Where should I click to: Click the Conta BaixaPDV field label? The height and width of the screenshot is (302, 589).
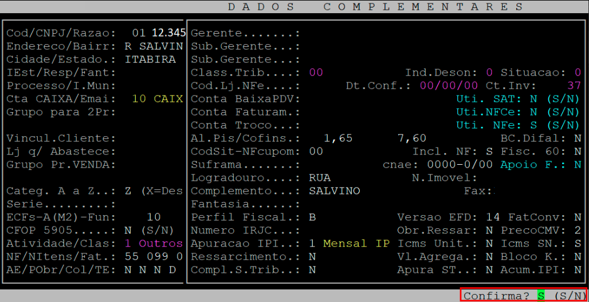click(x=245, y=99)
